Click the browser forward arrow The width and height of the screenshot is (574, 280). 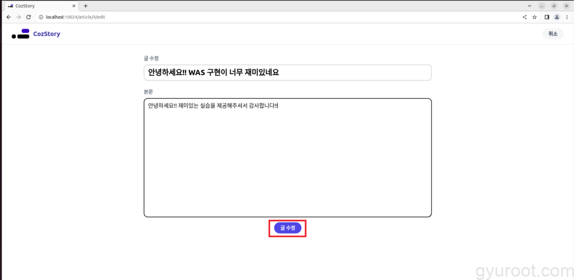tap(18, 17)
